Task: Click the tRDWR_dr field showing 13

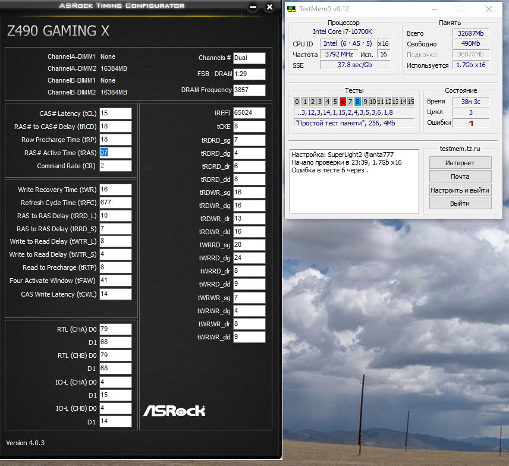Action: [249, 218]
